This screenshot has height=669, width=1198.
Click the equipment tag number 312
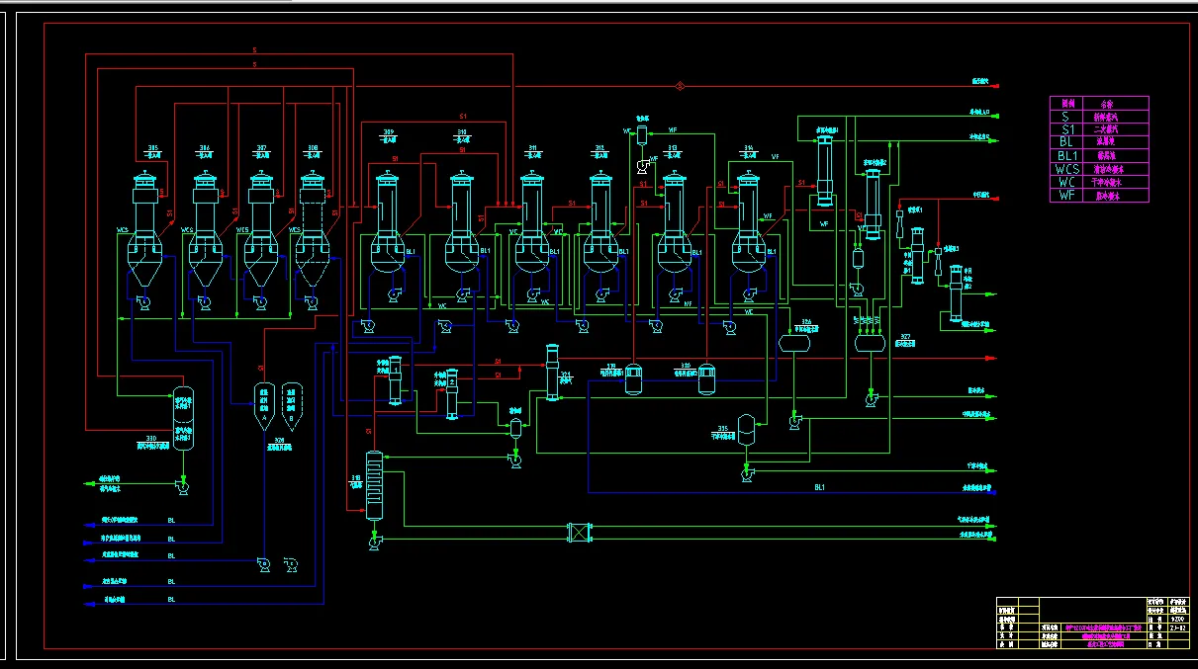point(599,147)
